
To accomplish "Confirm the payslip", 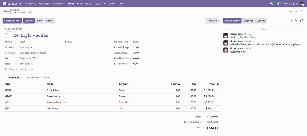I will [x=29, y=21].
